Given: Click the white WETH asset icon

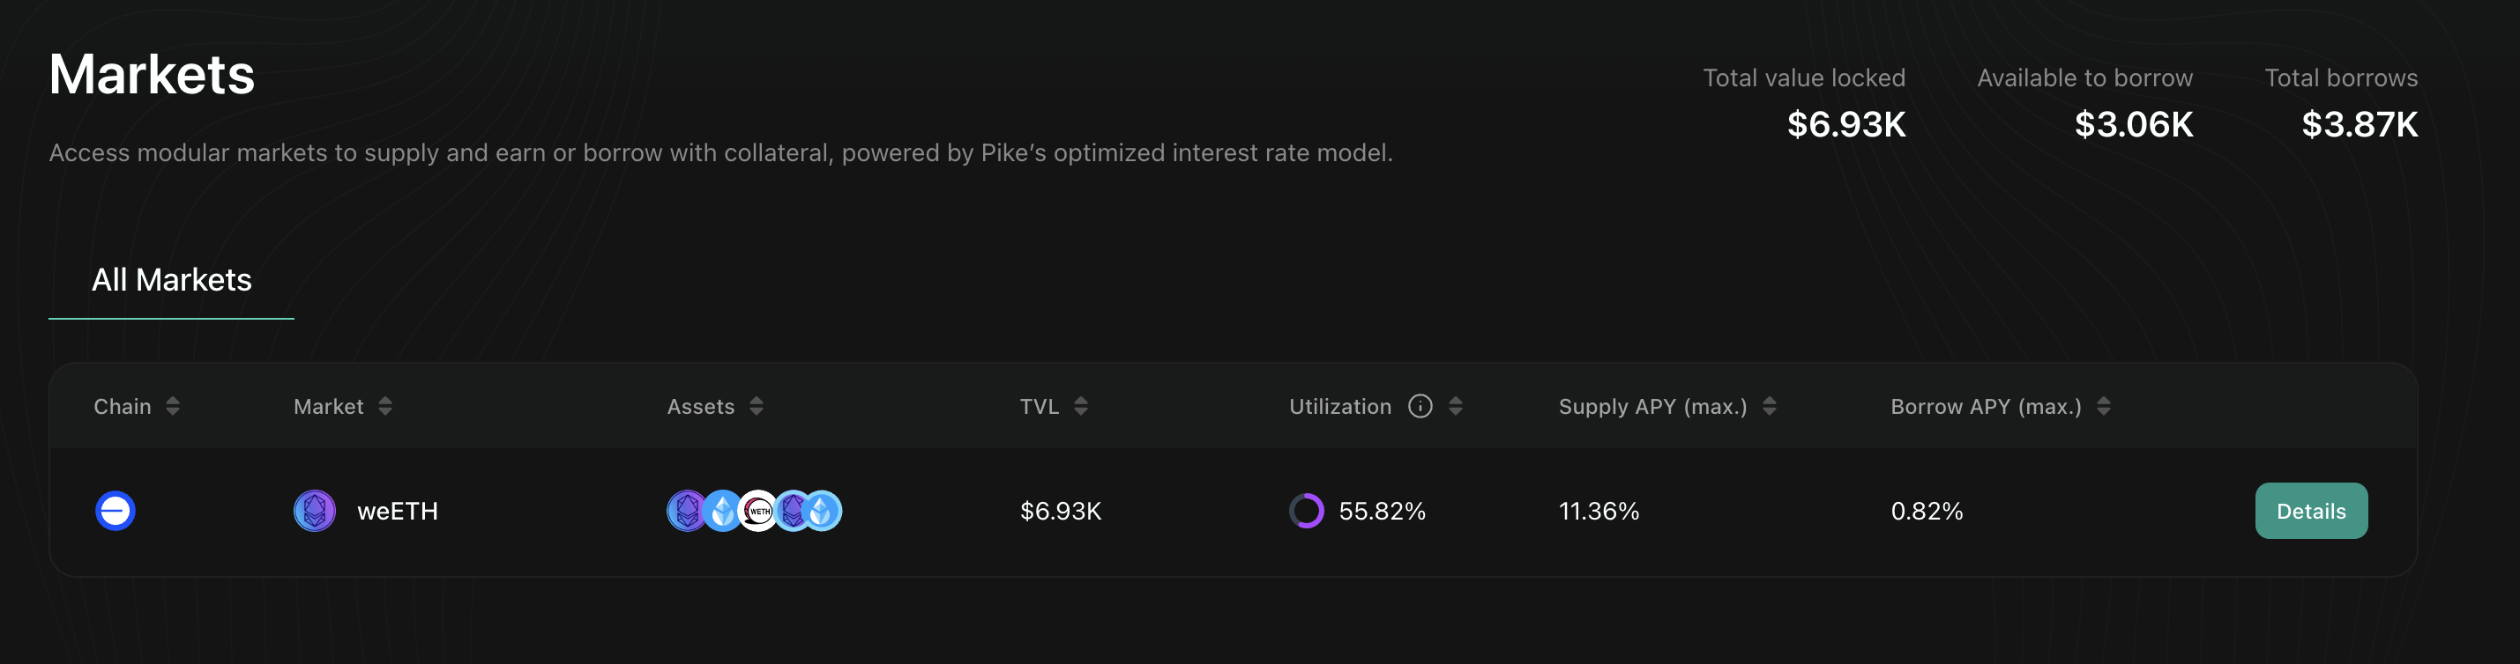Looking at the screenshot, I should tap(758, 511).
